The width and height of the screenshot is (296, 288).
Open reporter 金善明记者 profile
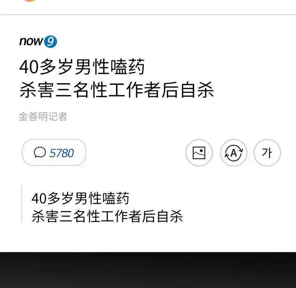43,116
